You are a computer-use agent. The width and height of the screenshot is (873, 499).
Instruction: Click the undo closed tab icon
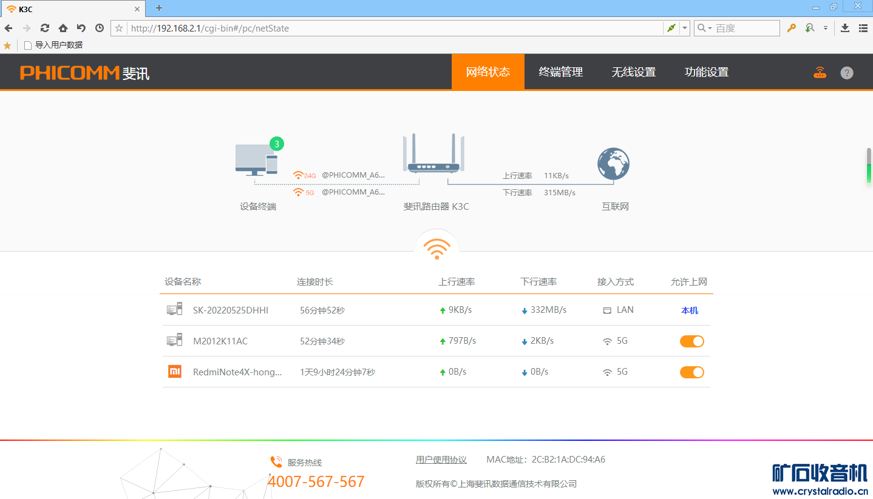pos(81,28)
